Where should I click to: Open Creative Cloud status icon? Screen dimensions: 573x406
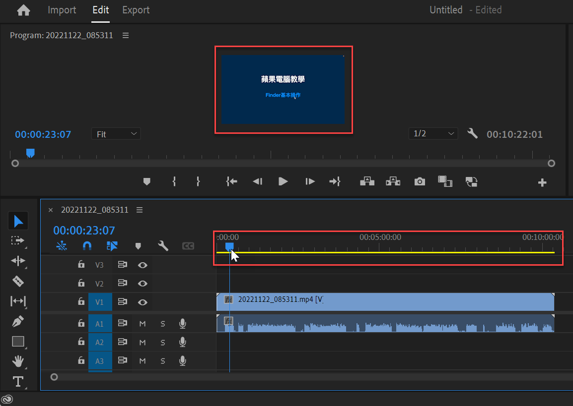click(x=7, y=400)
